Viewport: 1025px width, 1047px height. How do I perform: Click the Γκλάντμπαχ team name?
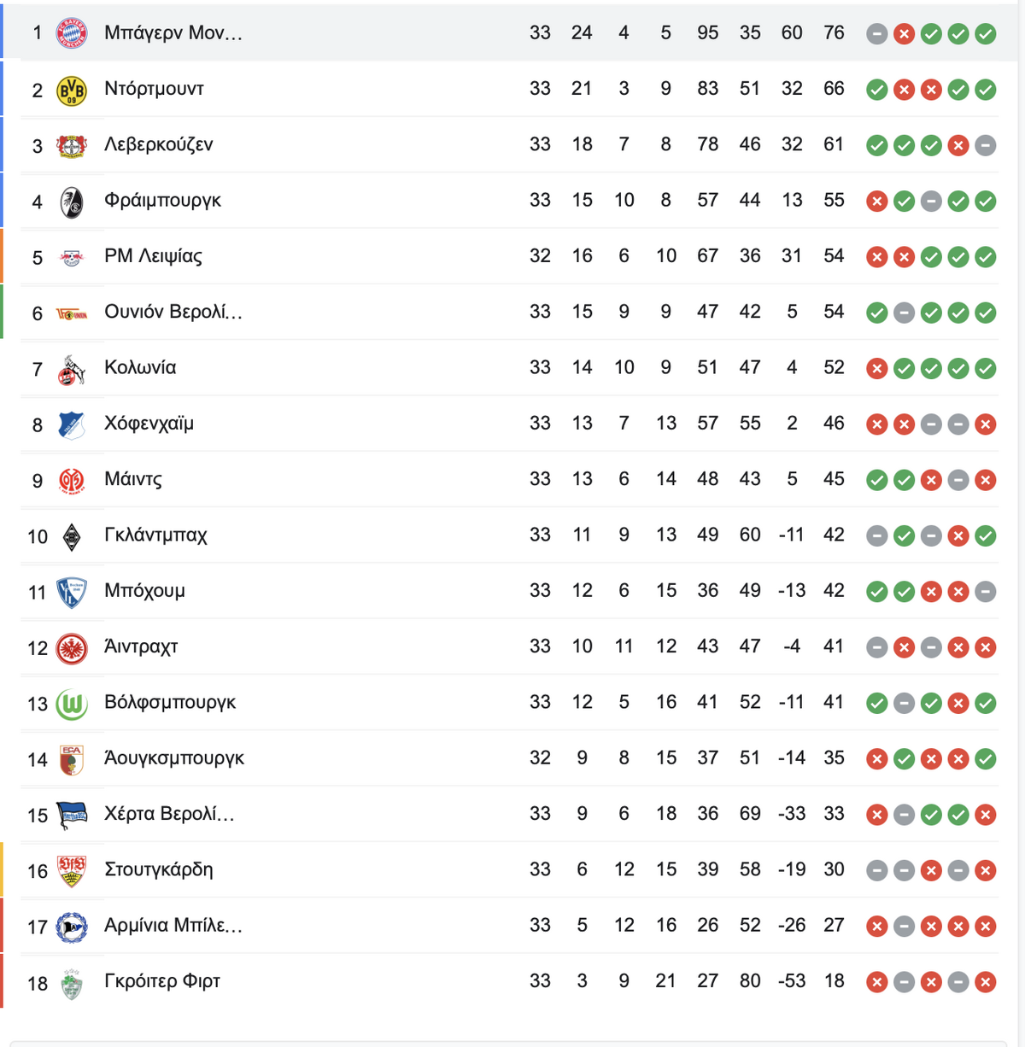[155, 535]
